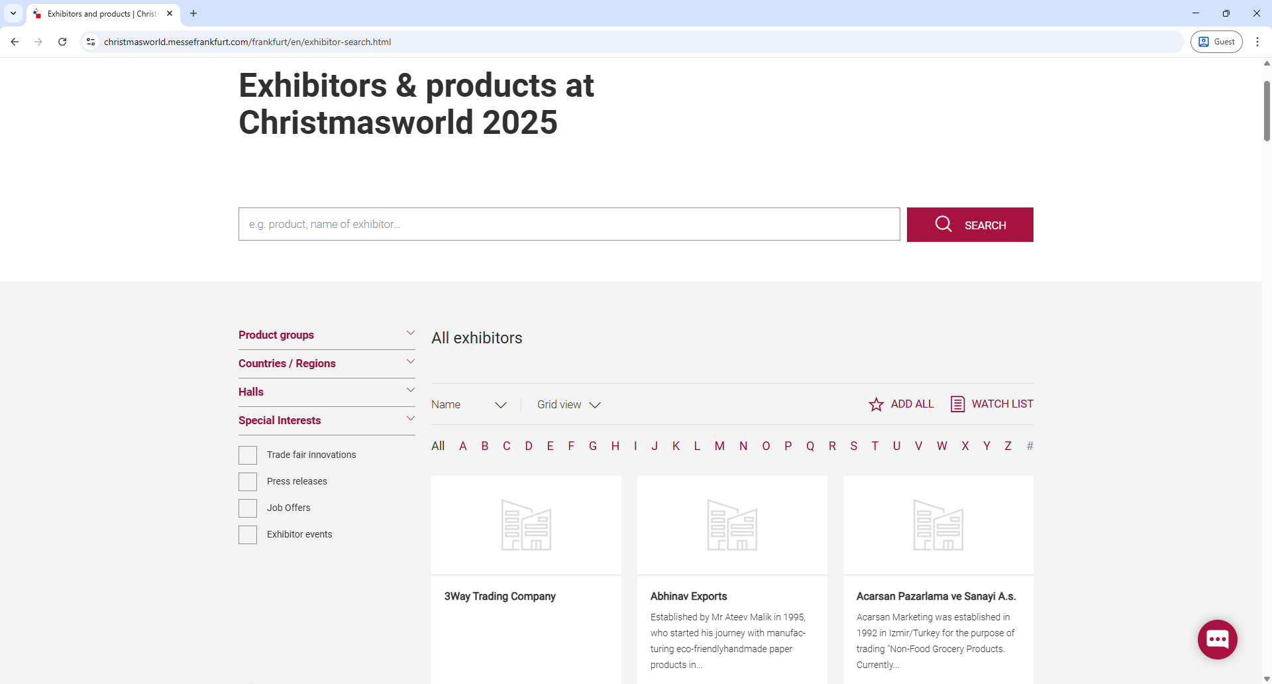Select the All alphabet filter
This screenshot has height=684, width=1272.
[x=437, y=445]
